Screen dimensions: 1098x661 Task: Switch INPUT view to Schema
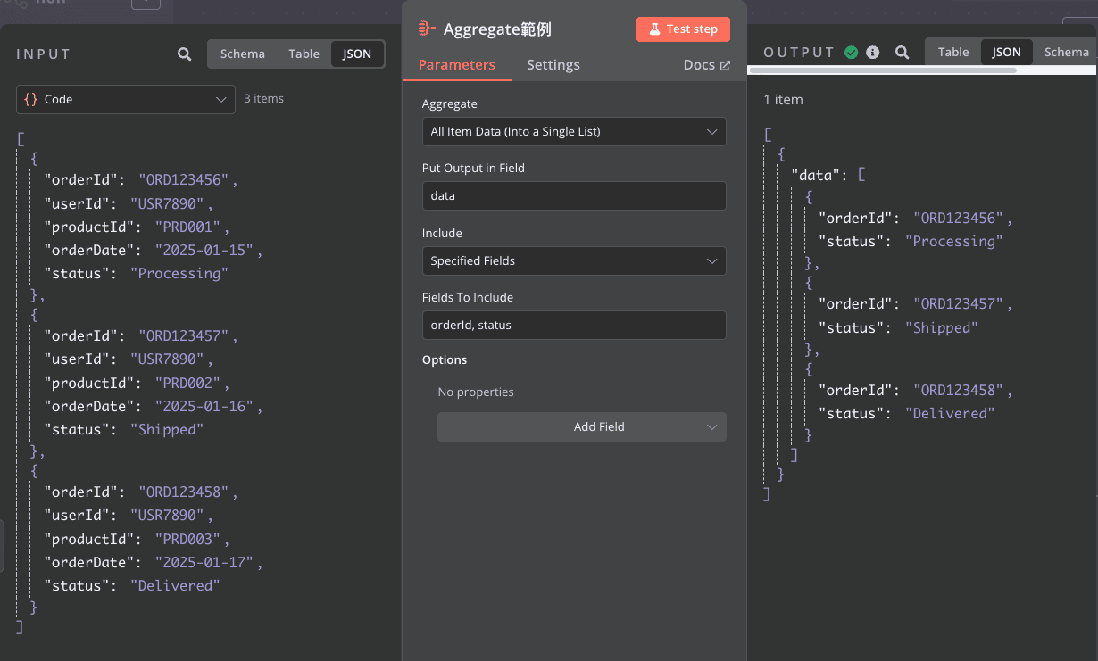[x=243, y=54]
